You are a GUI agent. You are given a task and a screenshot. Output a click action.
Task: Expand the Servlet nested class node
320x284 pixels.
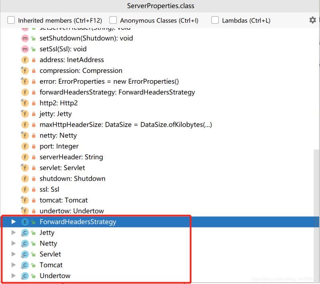(x=14, y=254)
